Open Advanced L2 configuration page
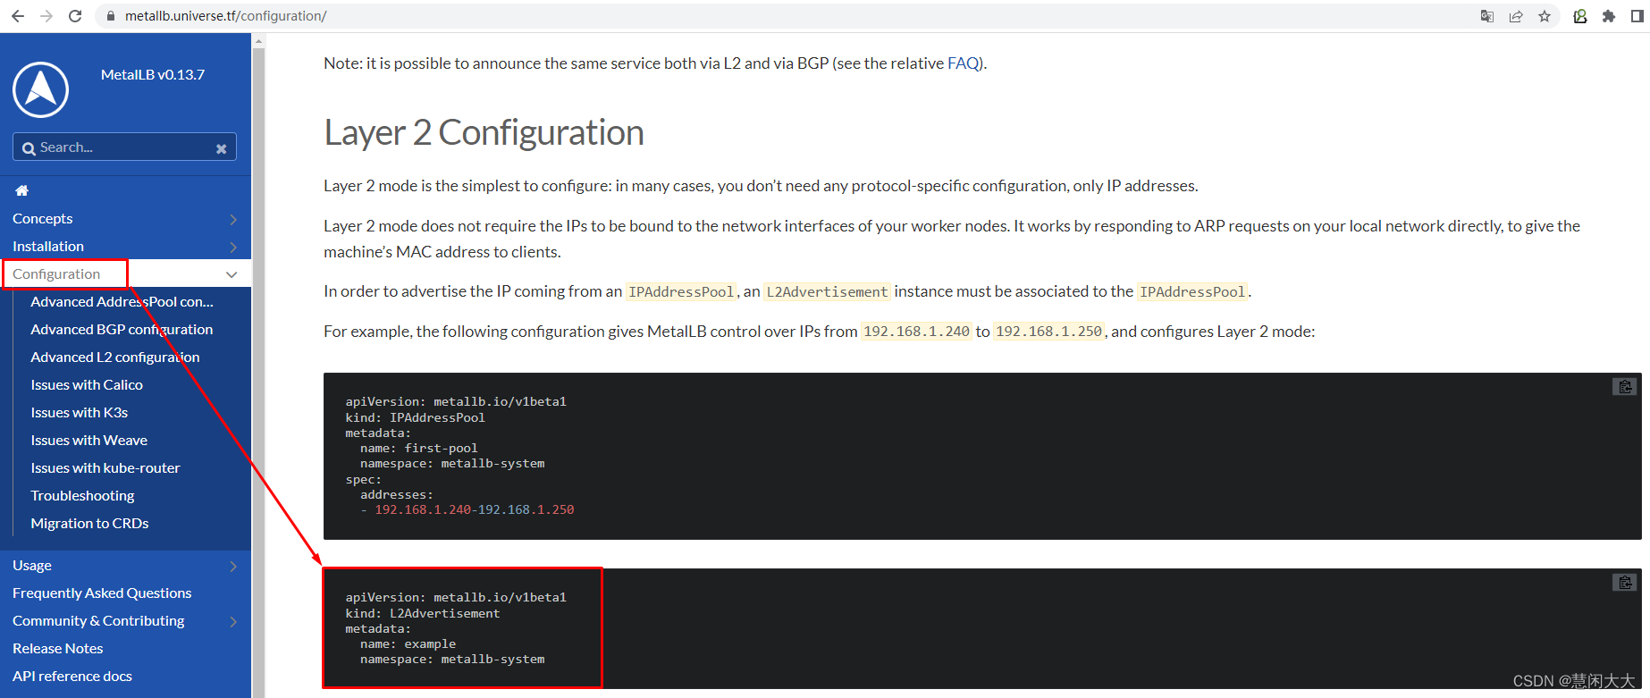Viewport: 1650px width, 698px height. (115, 357)
